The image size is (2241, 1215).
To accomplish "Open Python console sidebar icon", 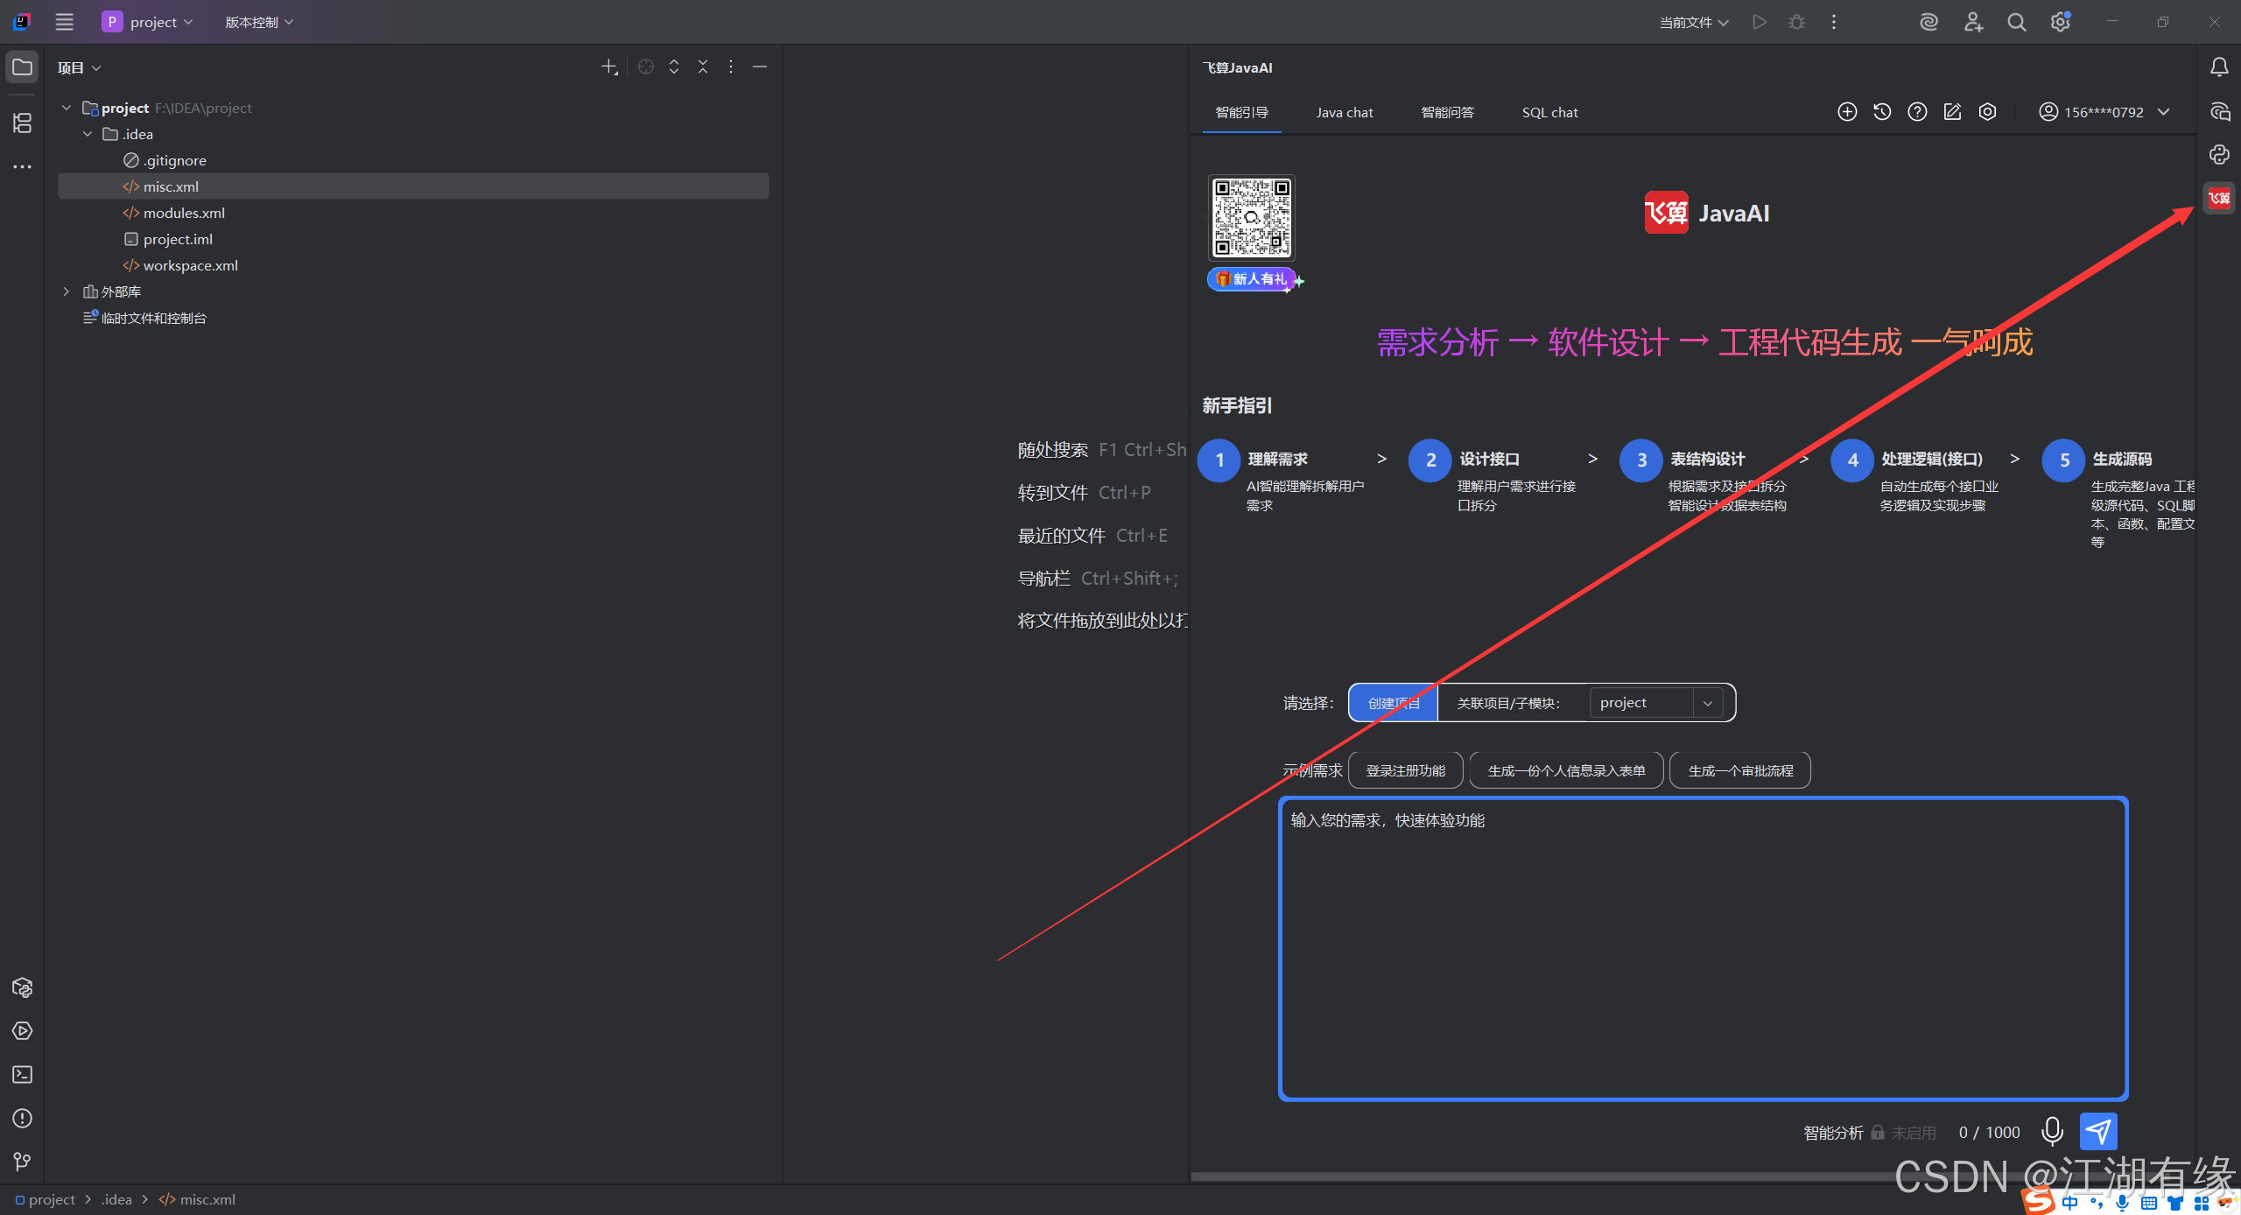I will click(x=2219, y=155).
